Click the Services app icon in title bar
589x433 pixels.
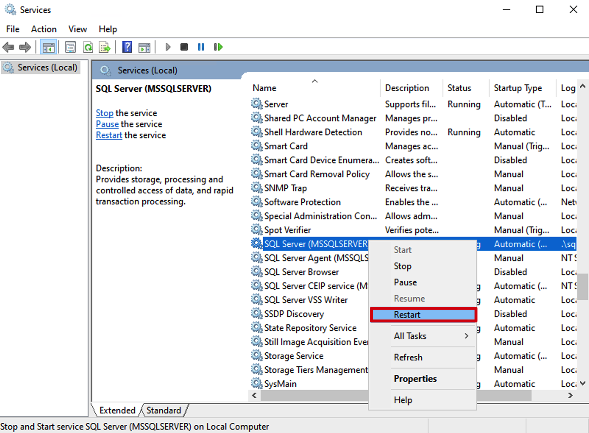pos(10,10)
